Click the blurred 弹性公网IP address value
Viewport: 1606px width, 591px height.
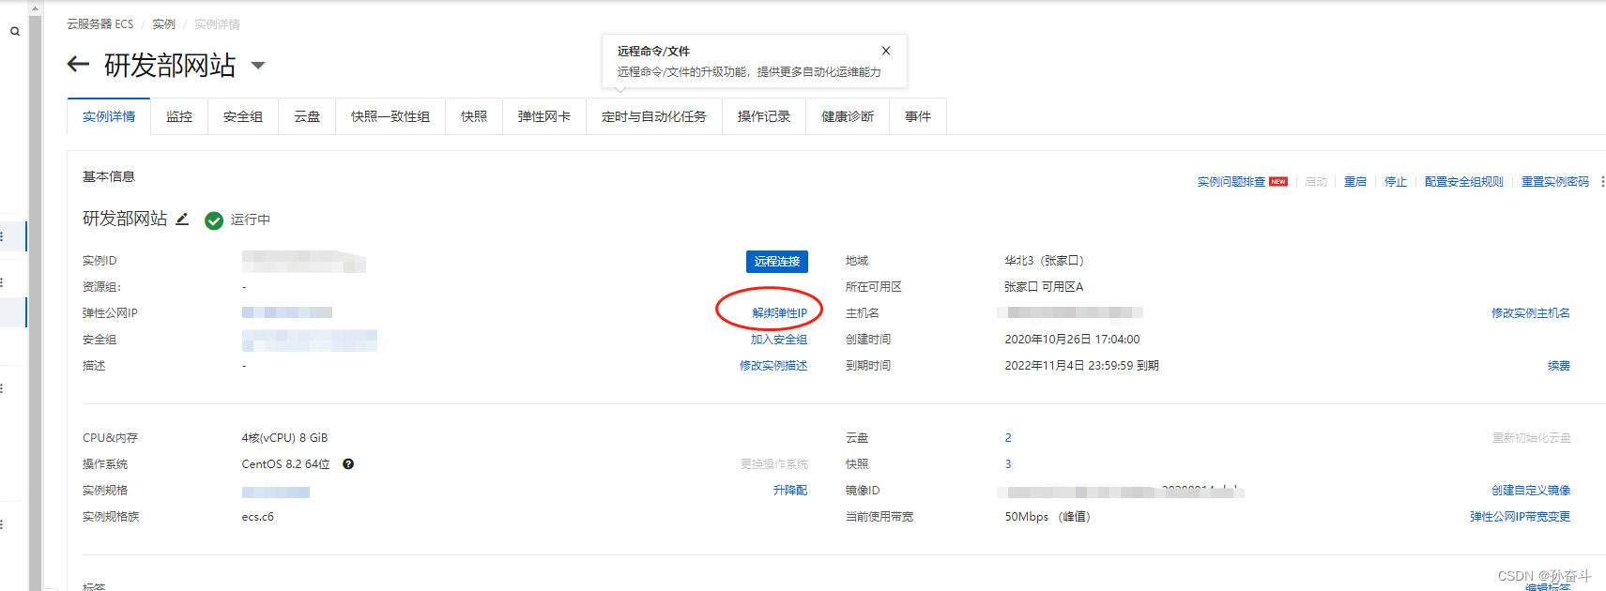pyautogui.click(x=287, y=312)
